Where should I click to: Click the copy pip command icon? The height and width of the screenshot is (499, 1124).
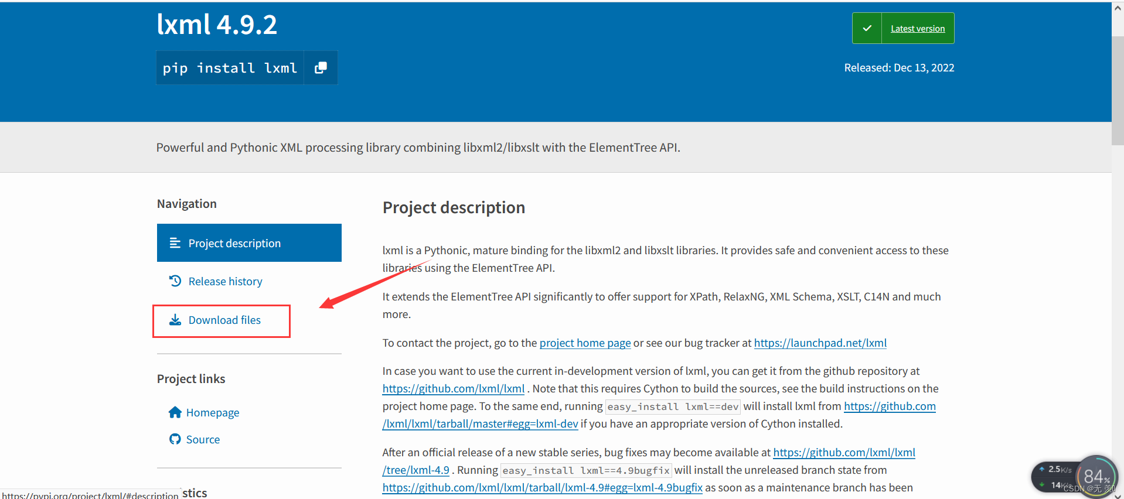321,68
